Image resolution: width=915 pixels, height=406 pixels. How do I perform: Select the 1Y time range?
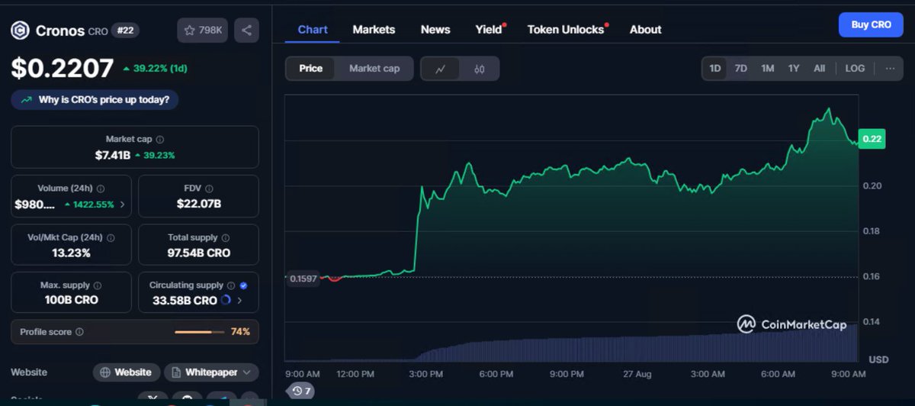794,68
